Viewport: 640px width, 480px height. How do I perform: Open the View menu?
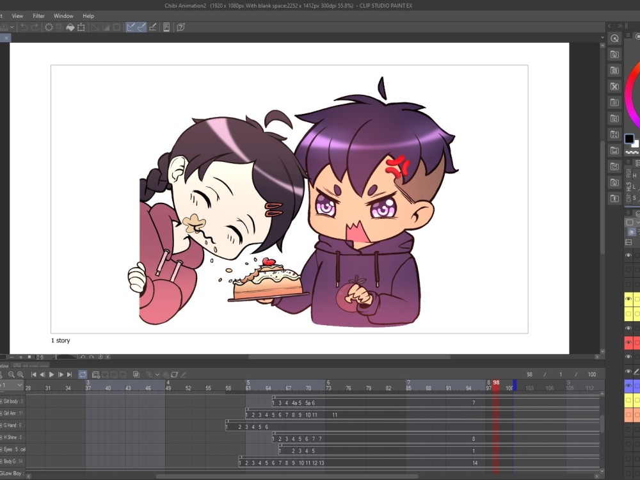(17, 16)
